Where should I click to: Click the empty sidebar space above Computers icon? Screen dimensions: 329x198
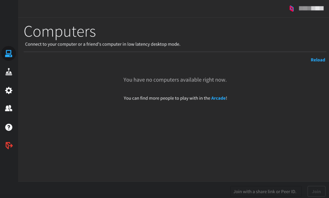(9, 24)
